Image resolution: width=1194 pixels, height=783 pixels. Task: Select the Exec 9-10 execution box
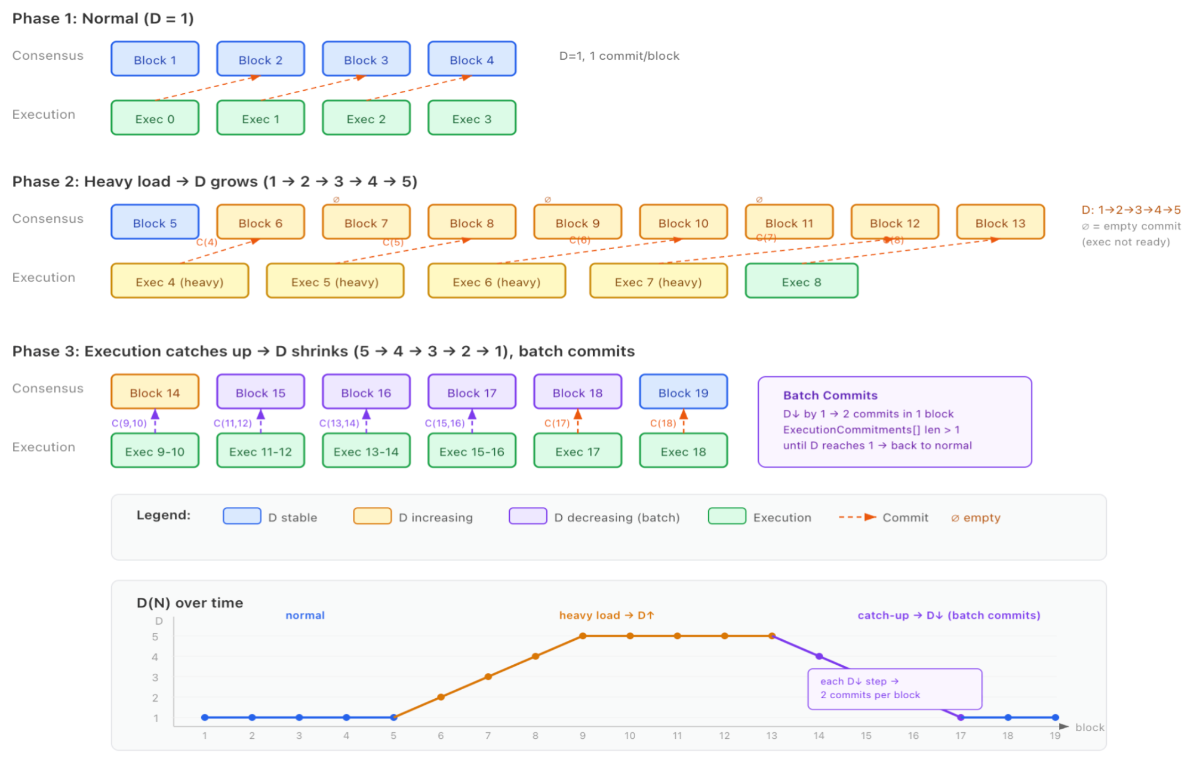tap(155, 451)
